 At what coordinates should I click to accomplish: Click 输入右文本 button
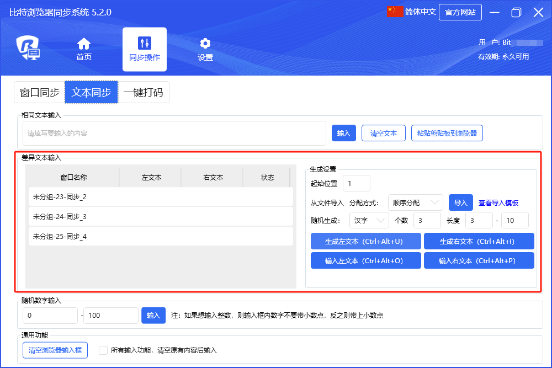pyautogui.click(x=479, y=260)
